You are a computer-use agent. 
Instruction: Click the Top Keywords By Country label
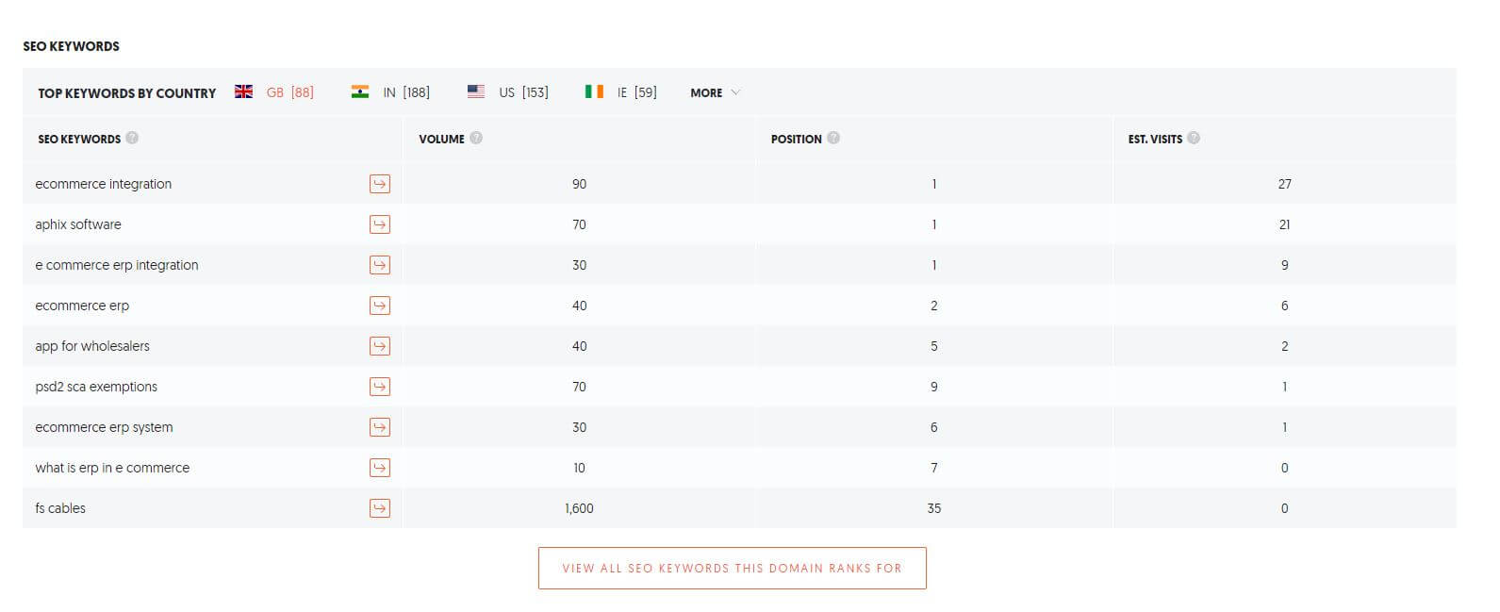click(127, 92)
